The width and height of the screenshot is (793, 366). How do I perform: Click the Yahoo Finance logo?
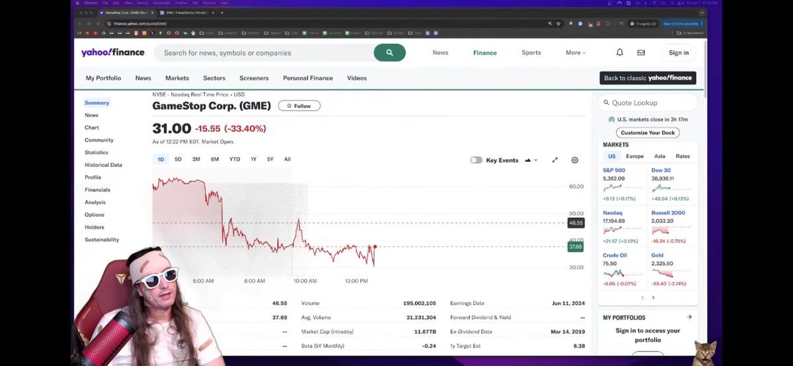pos(113,53)
